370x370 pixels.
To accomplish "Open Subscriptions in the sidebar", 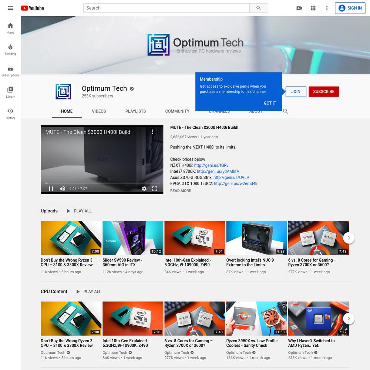I will [x=10, y=71].
